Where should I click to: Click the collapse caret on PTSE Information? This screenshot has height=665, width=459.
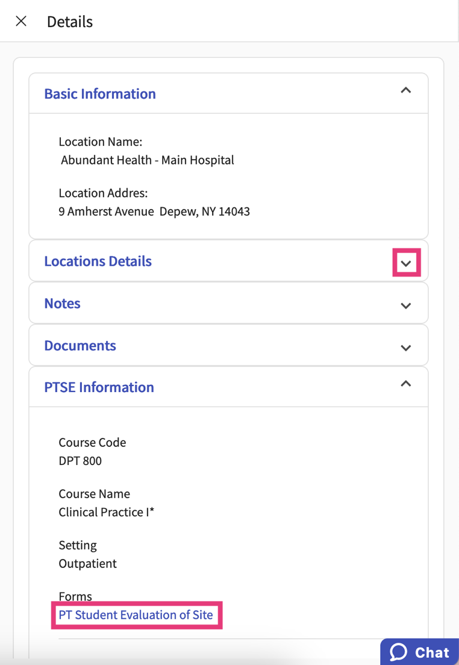(406, 382)
